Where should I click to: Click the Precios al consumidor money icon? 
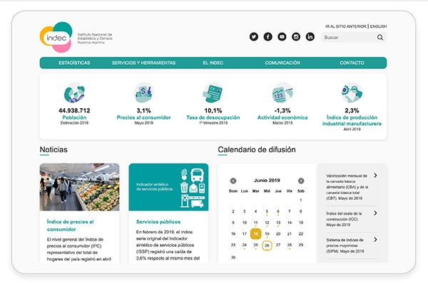click(143, 93)
